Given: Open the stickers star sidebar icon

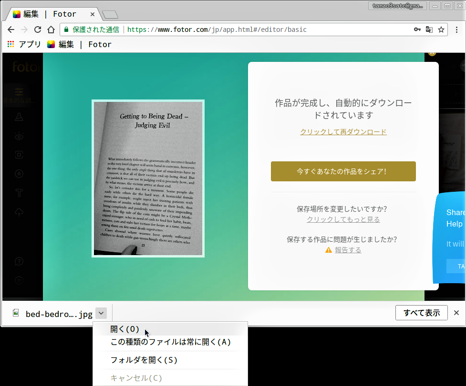Looking at the screenshot, I should tap(19, 174).
